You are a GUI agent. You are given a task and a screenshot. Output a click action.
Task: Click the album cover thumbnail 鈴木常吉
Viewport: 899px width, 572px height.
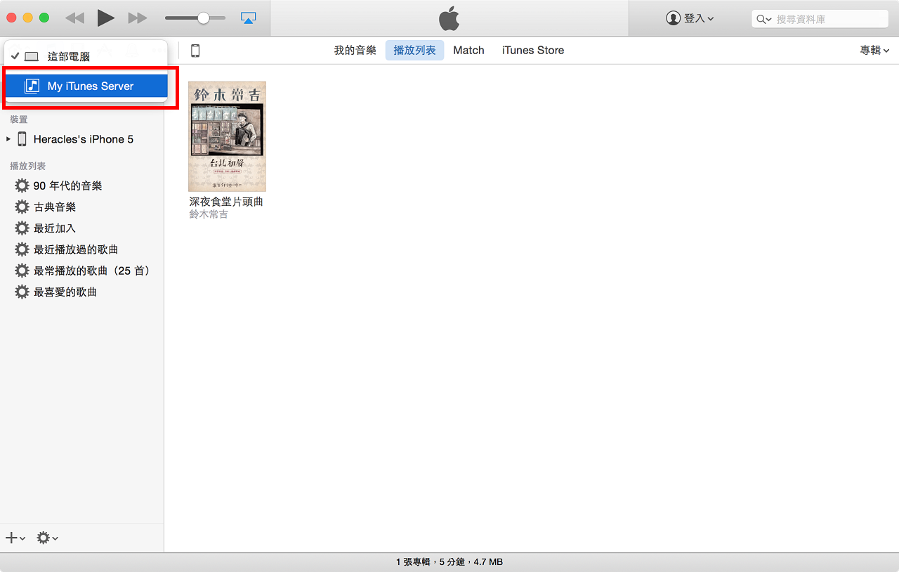(x=227, y=136)
